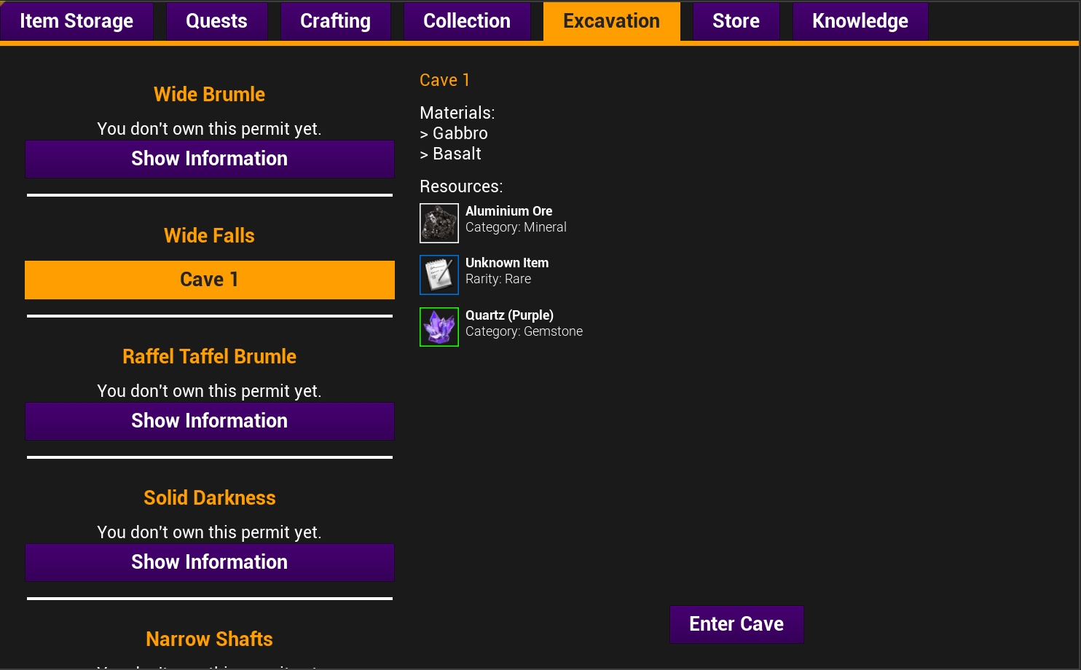Click the Narrow Shafts area heading
The height and width of the screenshot is (670, 1081).
pos(209,639)
